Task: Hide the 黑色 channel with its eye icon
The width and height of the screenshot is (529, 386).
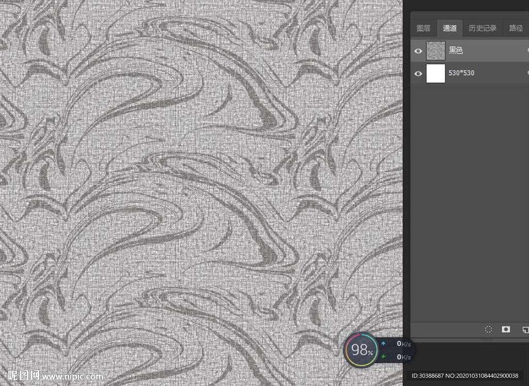Action: pyautogui.click(x=418, y=51)
